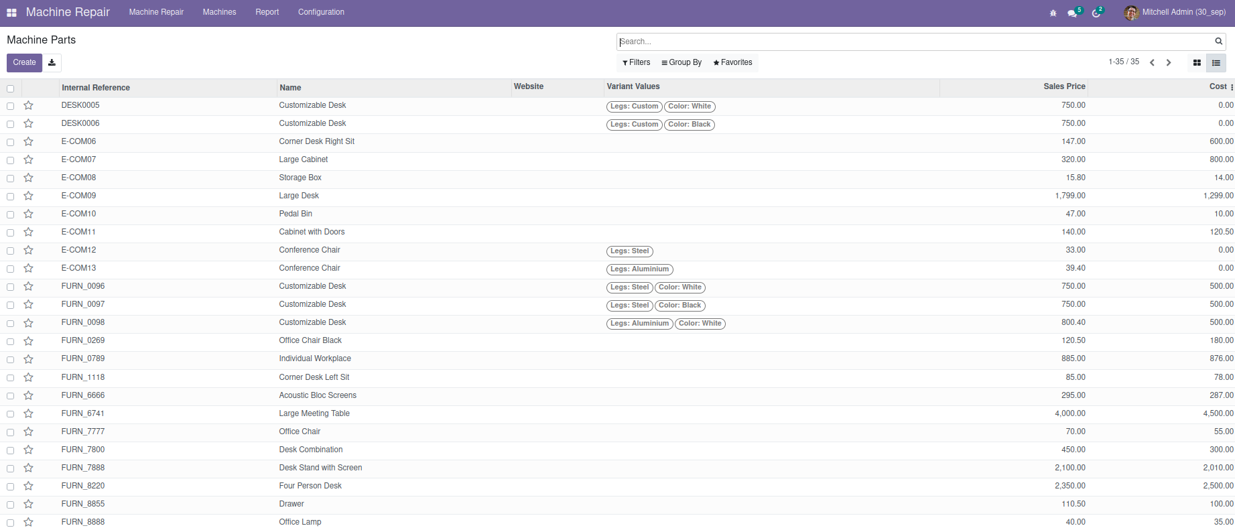The height and width of the screenshot is (530, 1235).
Task: Click the 1-35 / 35 pager counter
Action: tap(1124, 62)
